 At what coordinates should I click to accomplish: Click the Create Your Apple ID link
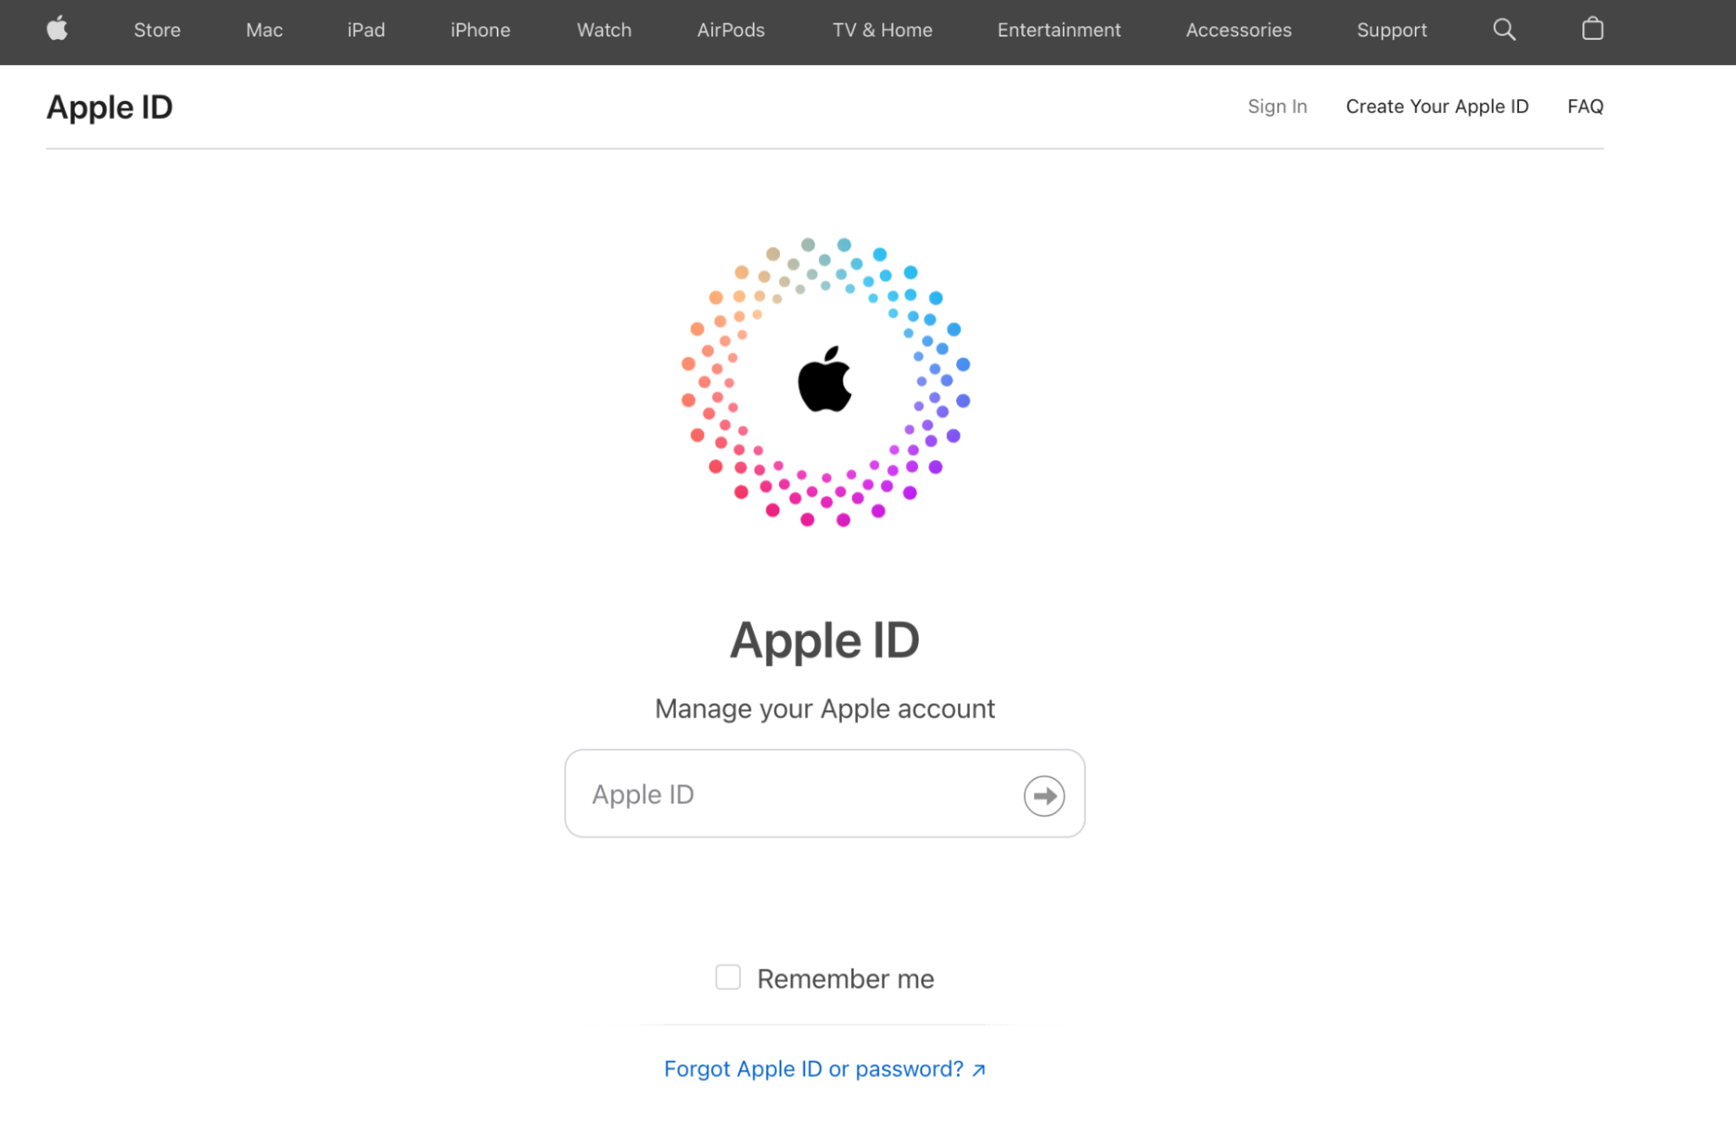click(1437, 106)
